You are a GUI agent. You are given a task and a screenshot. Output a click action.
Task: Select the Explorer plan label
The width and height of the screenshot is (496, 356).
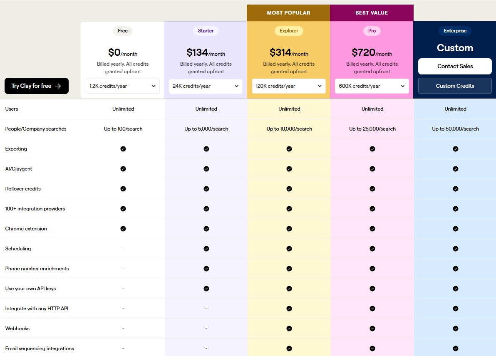coord(289,31)
